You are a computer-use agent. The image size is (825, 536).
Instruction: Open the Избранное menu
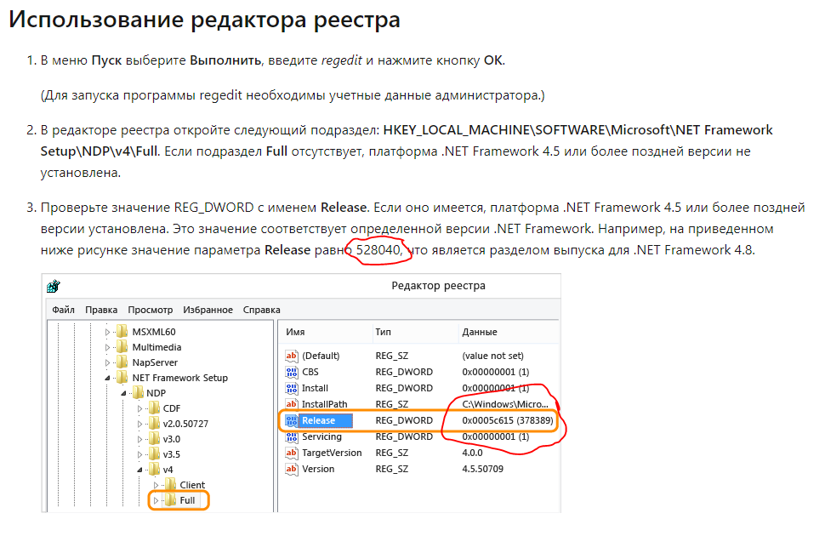[208, 310]
